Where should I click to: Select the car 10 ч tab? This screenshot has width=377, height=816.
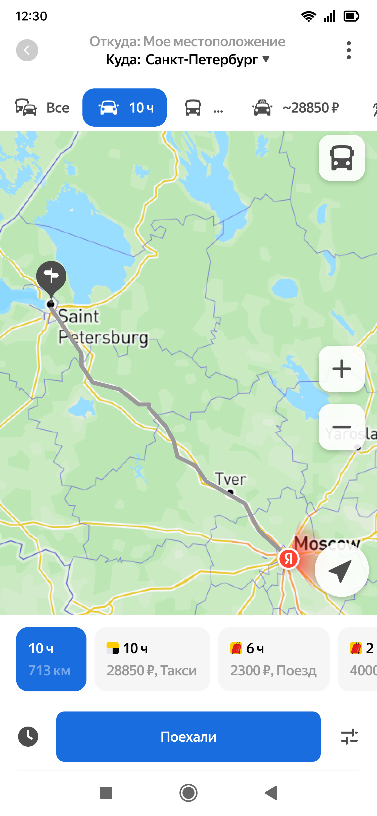pyautogui.click(x=124, y=107)
